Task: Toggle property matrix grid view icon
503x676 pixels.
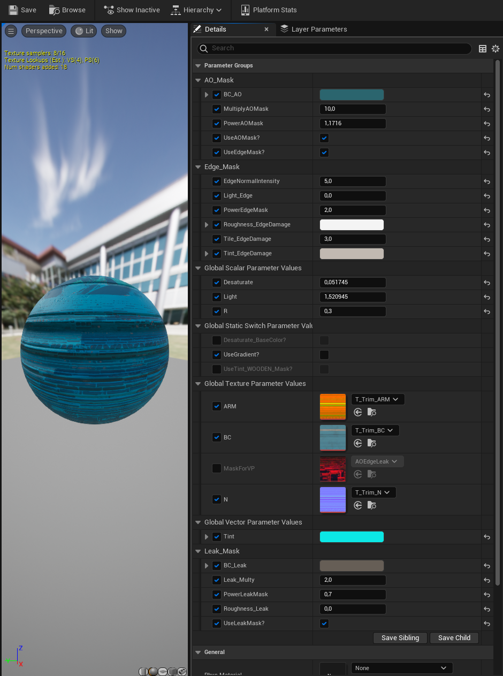Action: (x=483, y=49)
